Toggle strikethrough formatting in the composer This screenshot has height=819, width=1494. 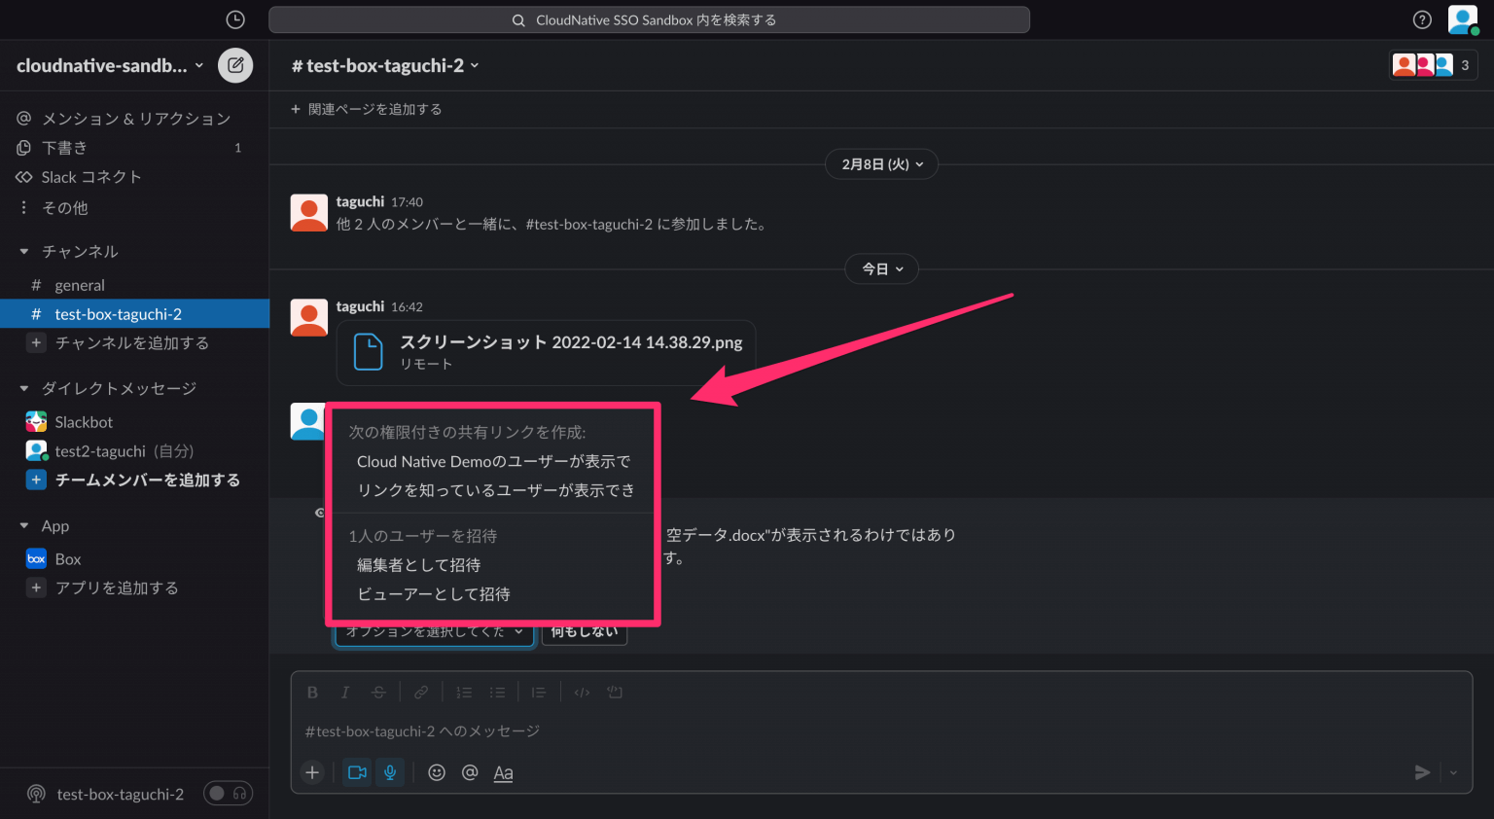tap(377, 692)
